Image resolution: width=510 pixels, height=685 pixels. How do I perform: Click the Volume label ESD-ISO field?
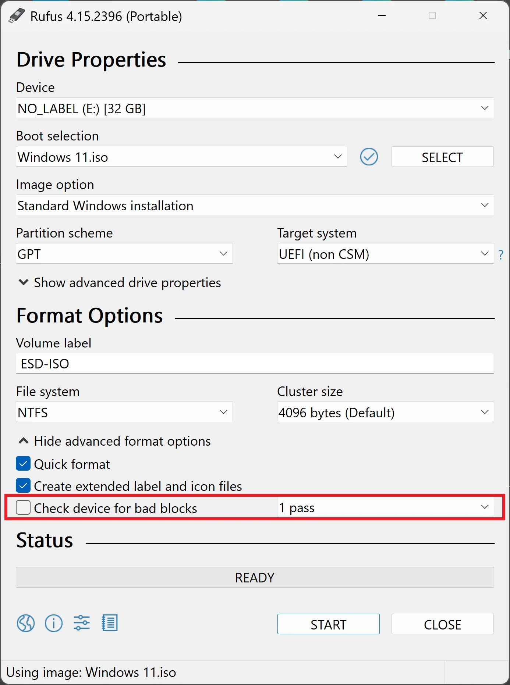255,364
